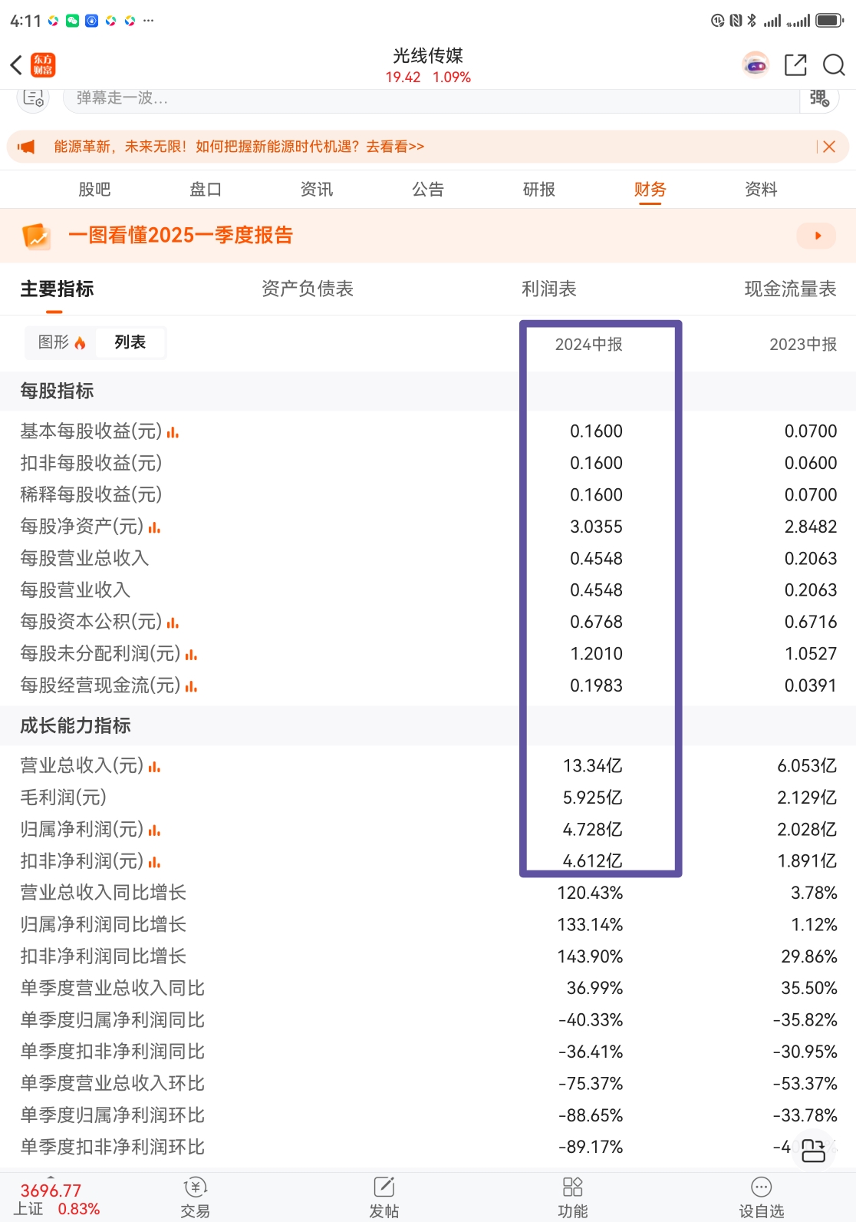The height and width of the screenshot is (1222, 856).
Task: Tap the 营业总收入同比增长 row label
Action: pos(104,893)
